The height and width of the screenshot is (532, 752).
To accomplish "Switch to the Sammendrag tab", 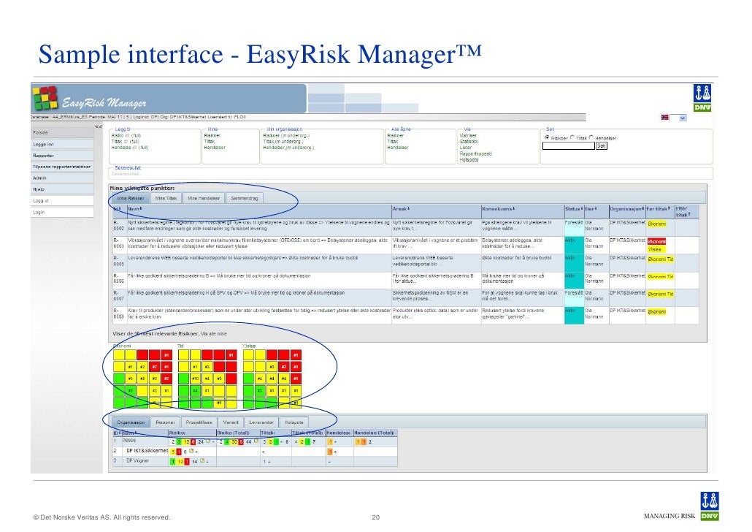I will tap(244, 198).
